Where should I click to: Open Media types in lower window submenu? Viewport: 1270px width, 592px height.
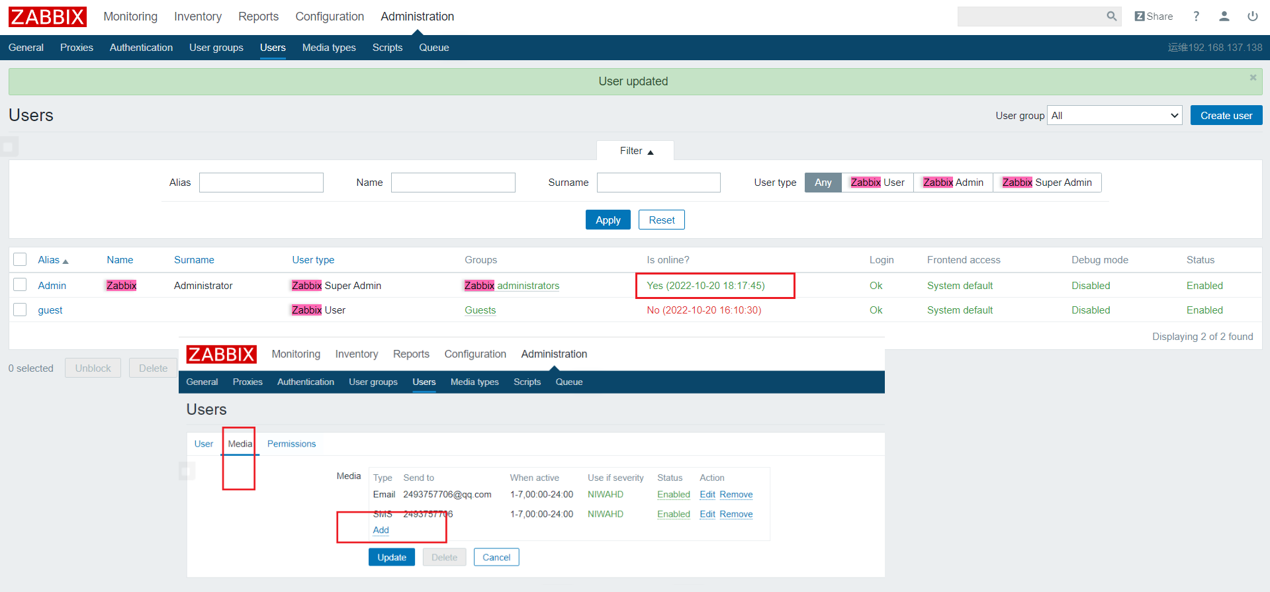coord(475,382)
